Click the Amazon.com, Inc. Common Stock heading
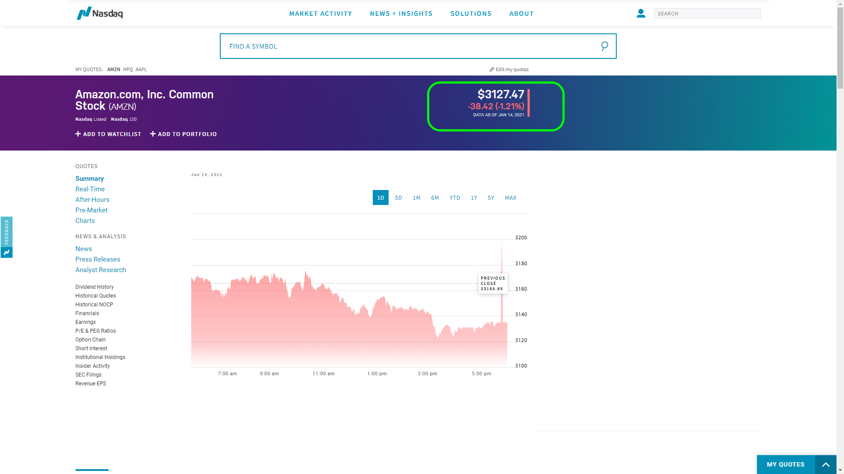Screen dimensions: 844x474 [x=144, y=100]
